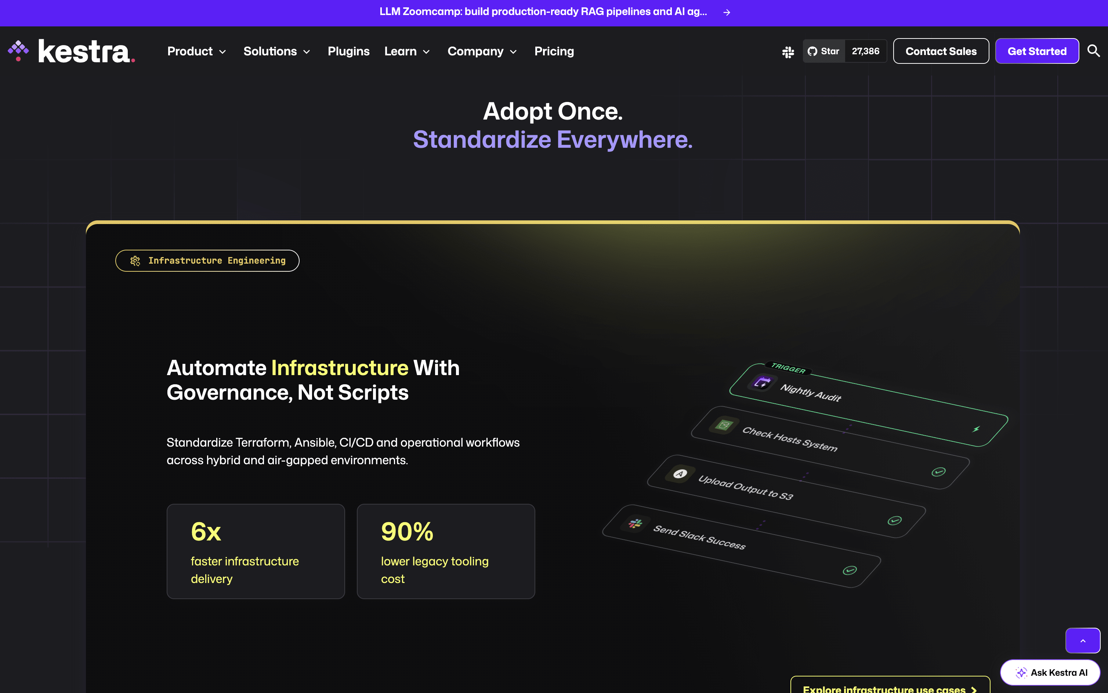Expand the Company dropdown menu
1108x693 pixels.
[x=483, y=51]
